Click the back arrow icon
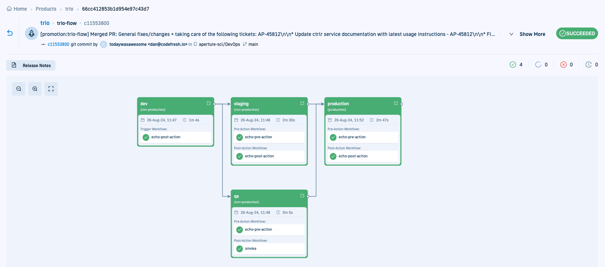The width and height of the screenshot is (605, 267). [x=10, y=33]
